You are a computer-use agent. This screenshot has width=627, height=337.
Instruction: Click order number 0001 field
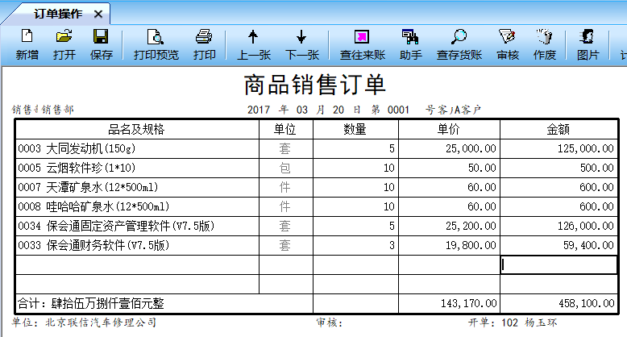398,110
